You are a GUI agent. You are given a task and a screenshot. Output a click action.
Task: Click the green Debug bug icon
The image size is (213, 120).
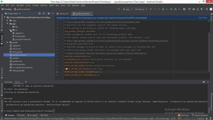click(163, 9)
